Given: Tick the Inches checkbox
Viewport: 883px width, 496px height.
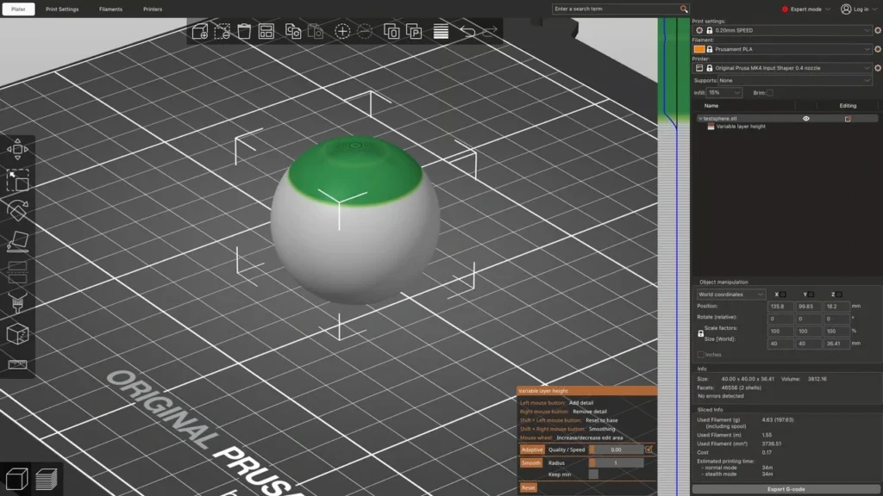Looking at the screenshot, I should click(700, 355).
